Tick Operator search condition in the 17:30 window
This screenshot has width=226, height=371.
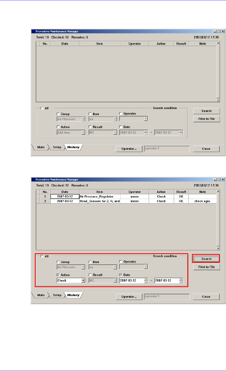[121, 114]
